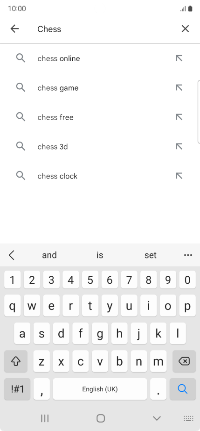Toggle the shift key on the keyboard
Screen dimensions: 200x431
(15, 361)
